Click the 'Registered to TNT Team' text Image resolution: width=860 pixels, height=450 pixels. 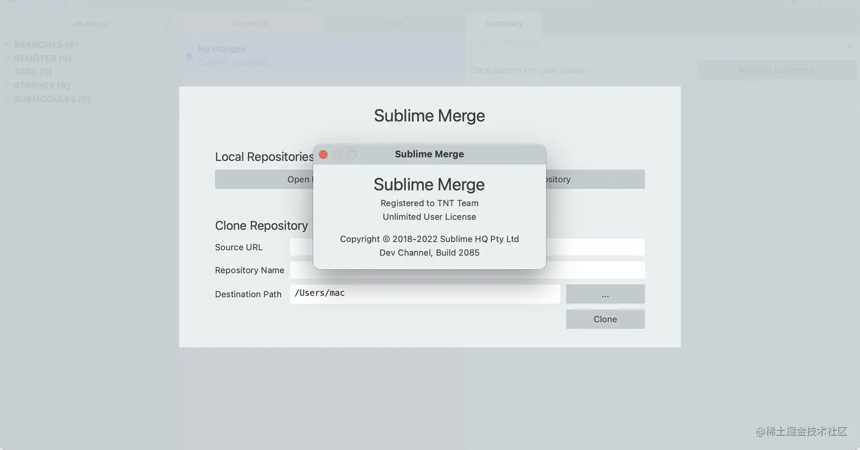[x=429, y=203]
